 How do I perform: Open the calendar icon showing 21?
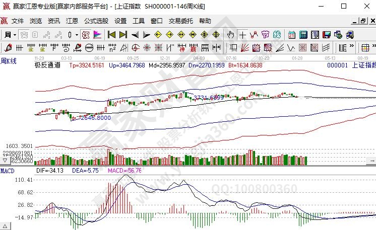pos(292,35)
